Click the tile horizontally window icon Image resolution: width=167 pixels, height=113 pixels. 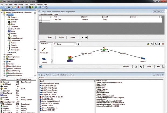click(x=40, y=8)
